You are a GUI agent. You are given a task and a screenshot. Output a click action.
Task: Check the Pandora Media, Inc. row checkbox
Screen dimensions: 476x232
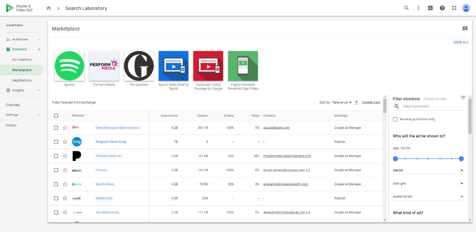click(56, 156)
